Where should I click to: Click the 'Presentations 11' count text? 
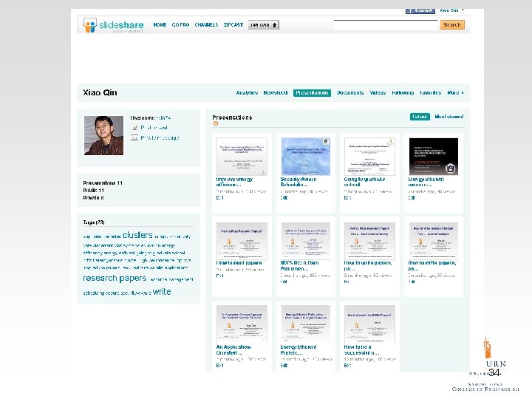(x=103, y=183)
